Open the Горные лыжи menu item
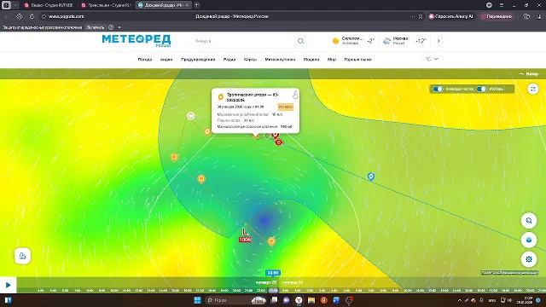 click(x=358, y=60)
